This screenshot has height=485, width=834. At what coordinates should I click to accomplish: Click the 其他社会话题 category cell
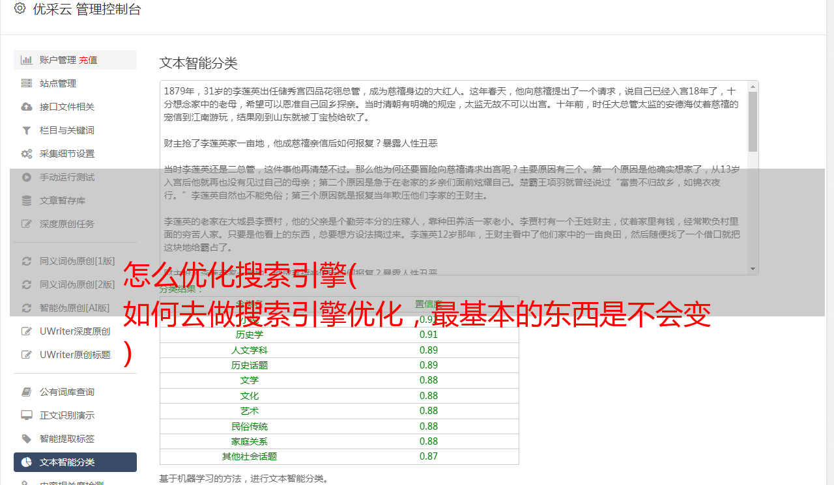click(x=250, y=456)
